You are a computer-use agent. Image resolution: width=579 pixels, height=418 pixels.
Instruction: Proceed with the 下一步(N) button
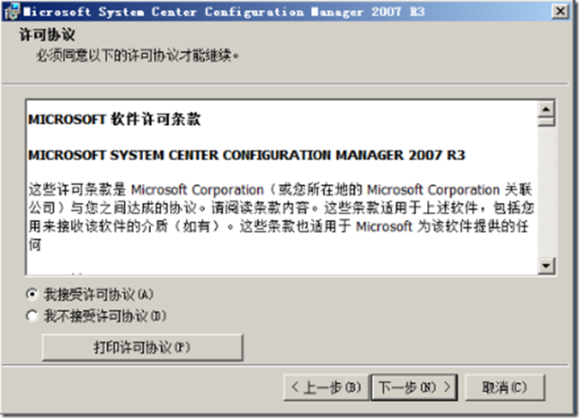414,387
